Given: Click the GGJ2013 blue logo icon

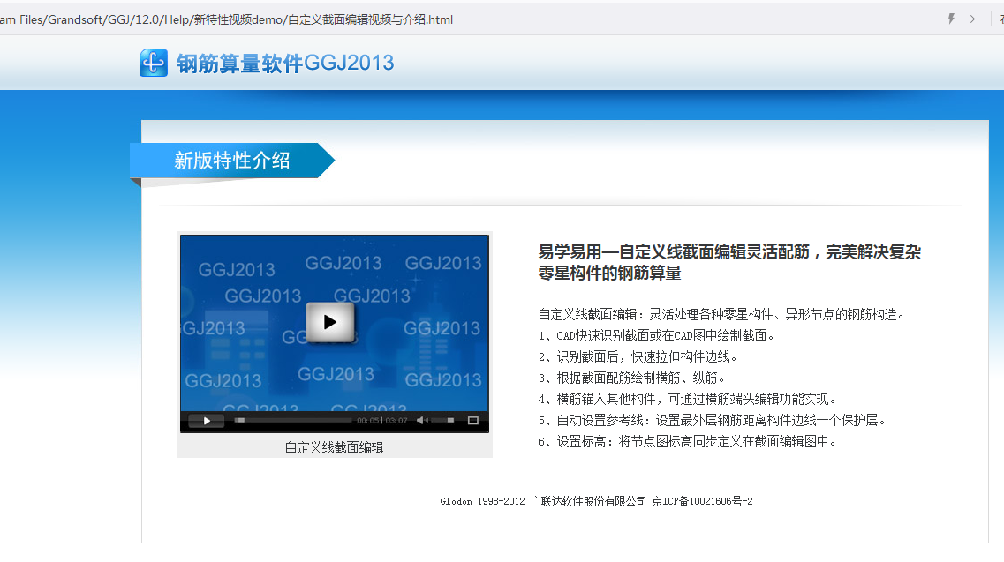Looking at the screenshot, I should 154,63.
